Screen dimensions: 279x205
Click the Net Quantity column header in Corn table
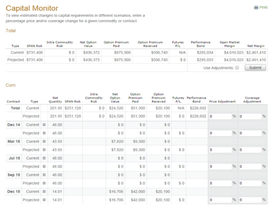(x=55, y=100)
